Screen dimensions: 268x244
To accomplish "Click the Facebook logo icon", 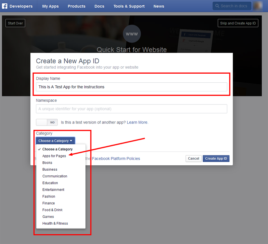I will pos(5,6).
